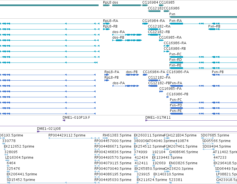
Task: Click the EK211624.5prime EST label
Action: tap(152, 180)
